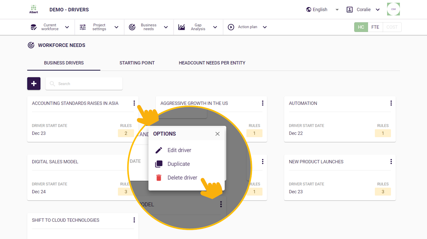This screenshot has height=239, width=427.
Task: Select Delete driver option
Action: [x=182, y=178]
